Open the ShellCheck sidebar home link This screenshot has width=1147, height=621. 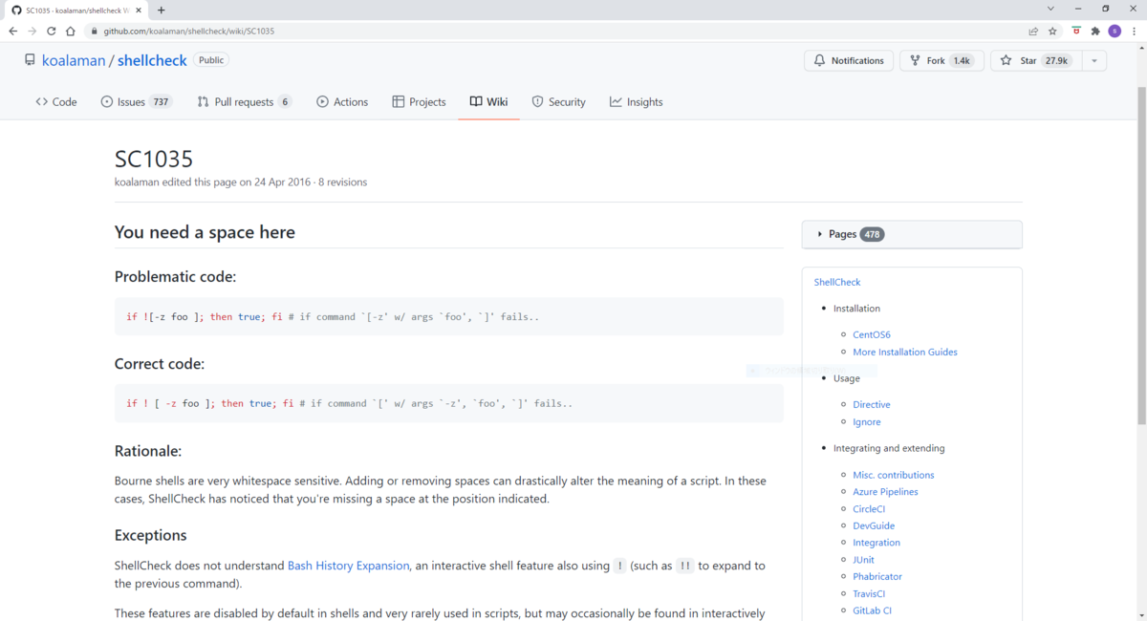[x=837, y=282]
